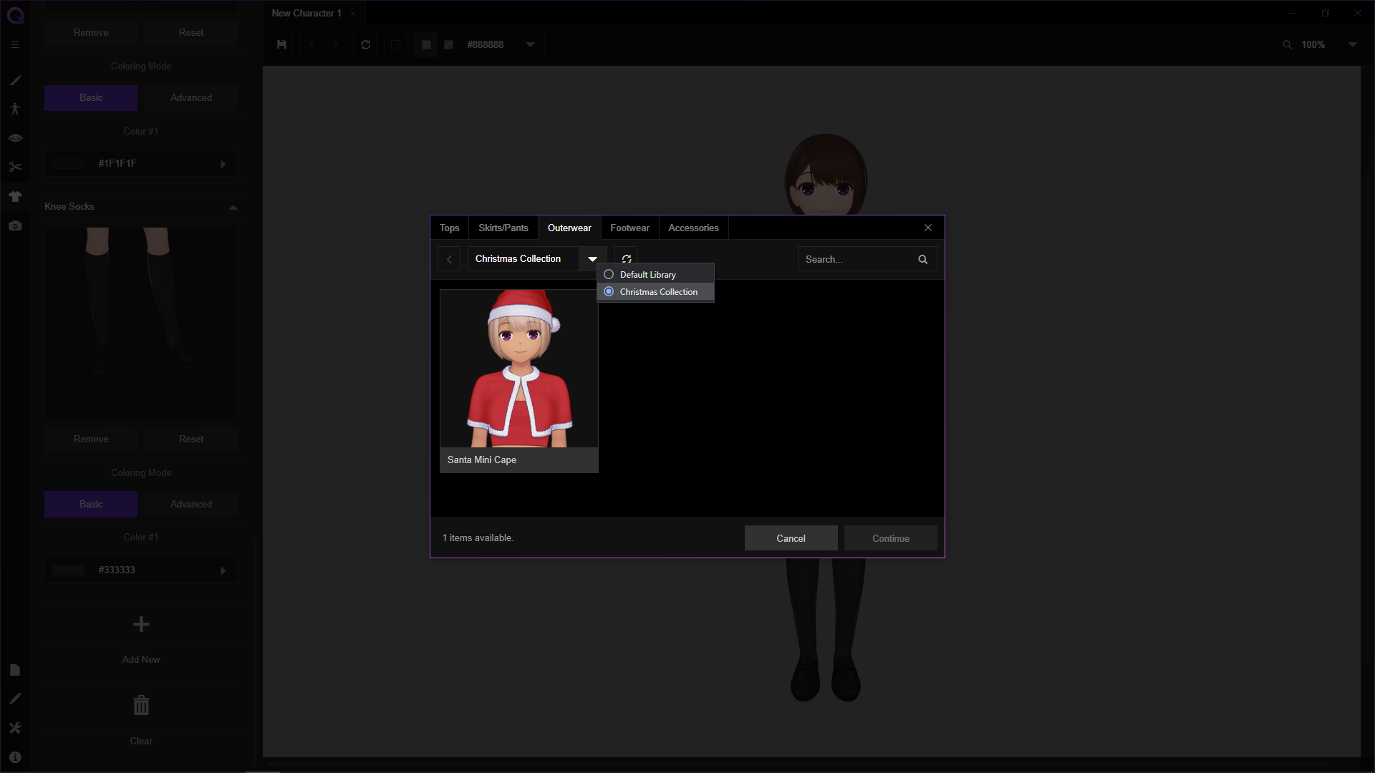Click the pencil edit icon in lower sidebar

[x=15, y=699]
